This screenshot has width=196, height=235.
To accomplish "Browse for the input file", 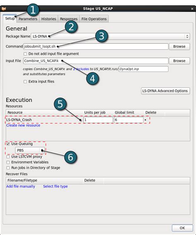I will pyautogui.click(x=179, y=61).
